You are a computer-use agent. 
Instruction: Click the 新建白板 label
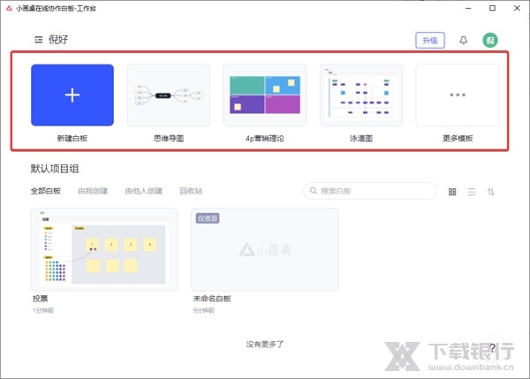72,139
